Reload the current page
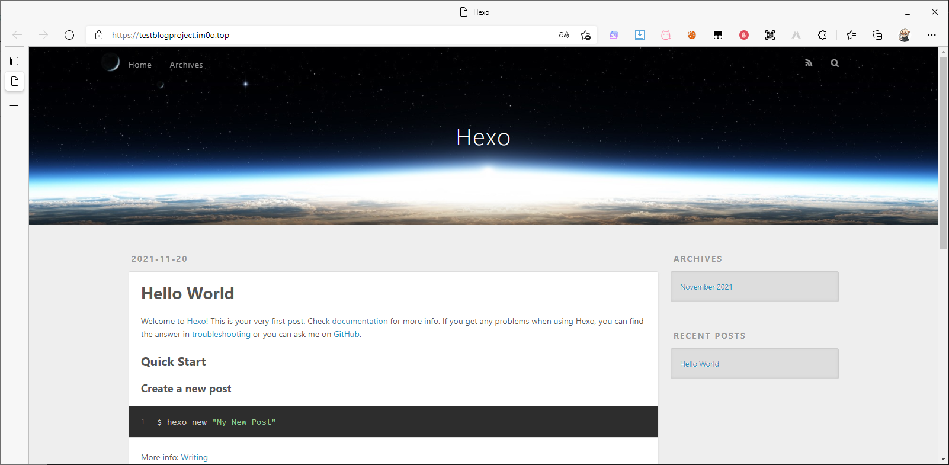 coord(69,35)
